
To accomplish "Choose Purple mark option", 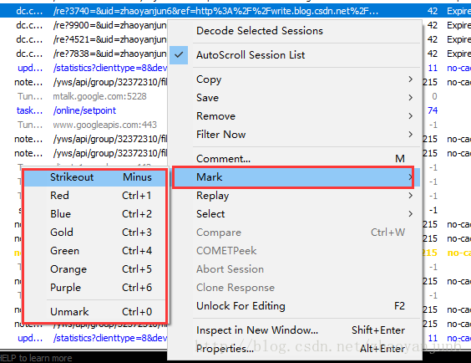I will [x=95, y=288].
